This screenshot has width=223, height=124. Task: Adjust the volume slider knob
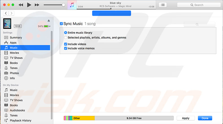point(64,5)
